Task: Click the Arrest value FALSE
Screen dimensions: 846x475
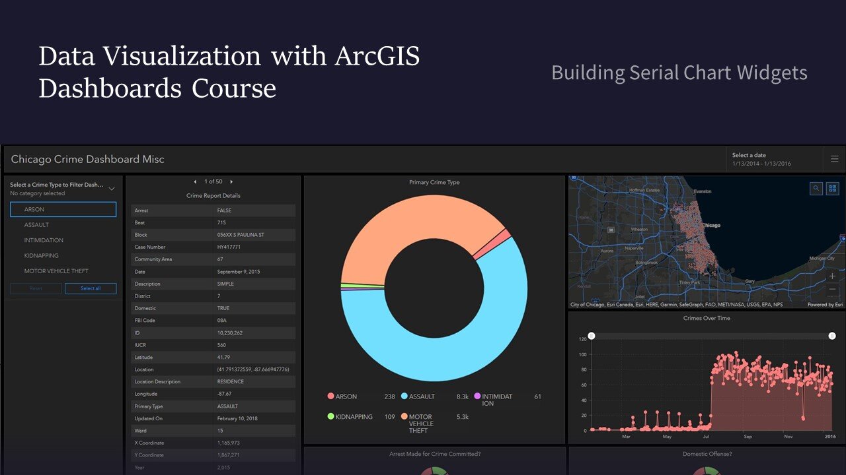Action: coord(224,210)
